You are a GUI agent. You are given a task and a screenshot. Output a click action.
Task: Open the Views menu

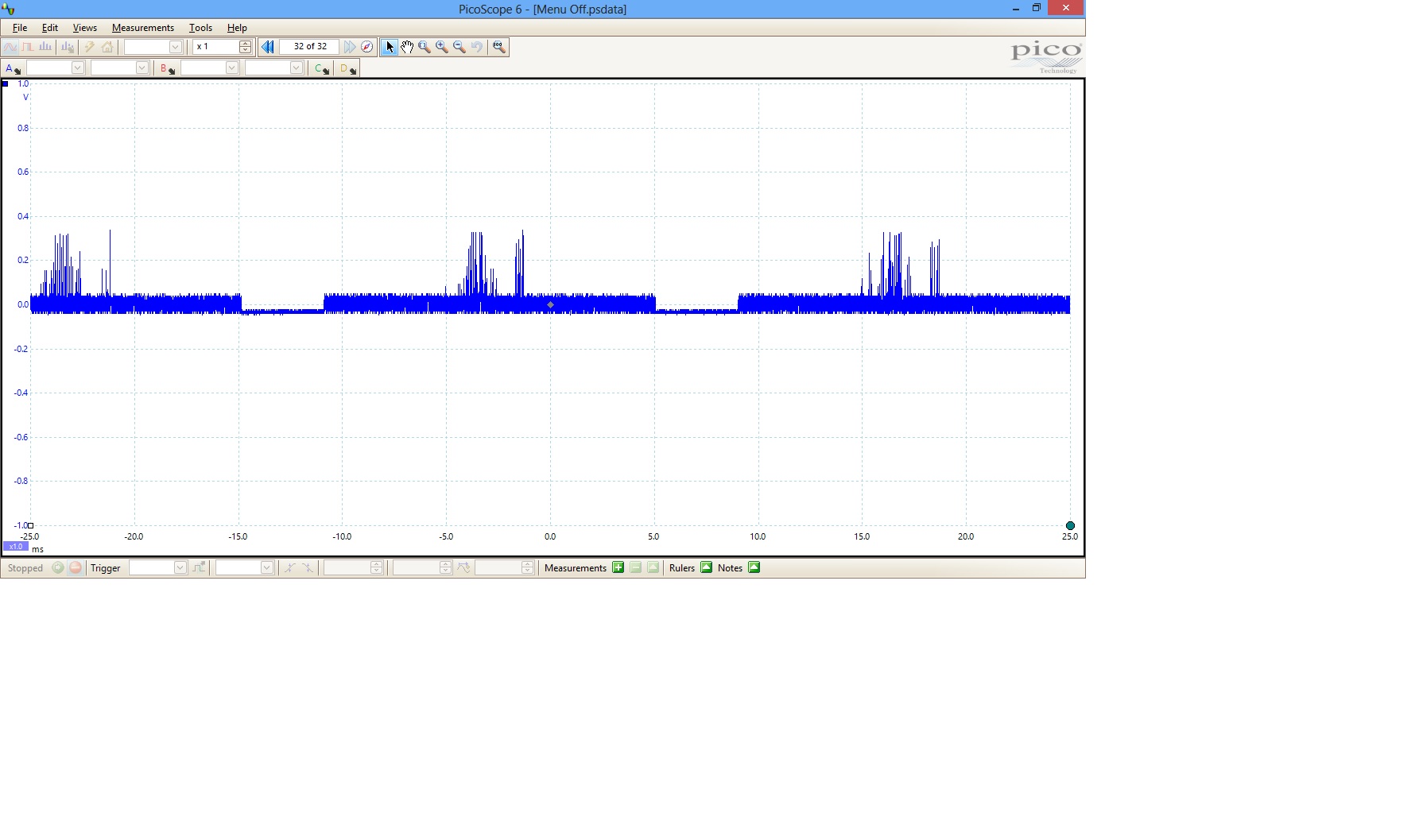pos(85,28)
